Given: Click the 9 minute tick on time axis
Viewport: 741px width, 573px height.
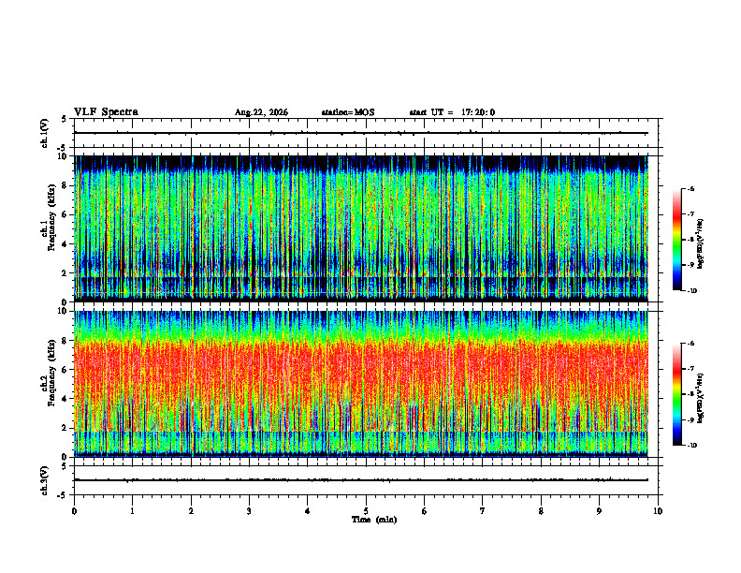Looking at the screenshot, I should coord(599,511).
